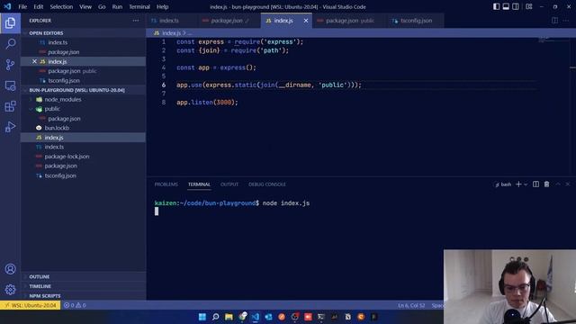Open the Go menu
The height and width of the screenshot is (324, 576).
[102, 6]
